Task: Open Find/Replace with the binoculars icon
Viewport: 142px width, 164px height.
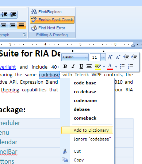Action: point(34,12)
